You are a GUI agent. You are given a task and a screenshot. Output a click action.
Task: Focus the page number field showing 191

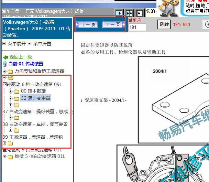pos(137,27)
